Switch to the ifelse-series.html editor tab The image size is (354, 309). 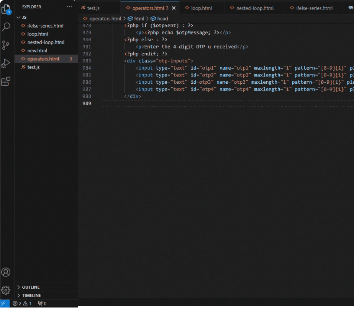coord(314,8)
